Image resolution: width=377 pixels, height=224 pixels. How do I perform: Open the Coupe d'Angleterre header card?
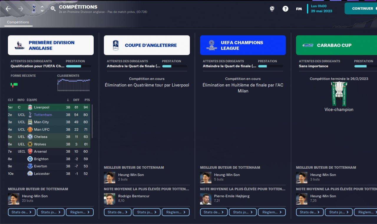[147, 45]
